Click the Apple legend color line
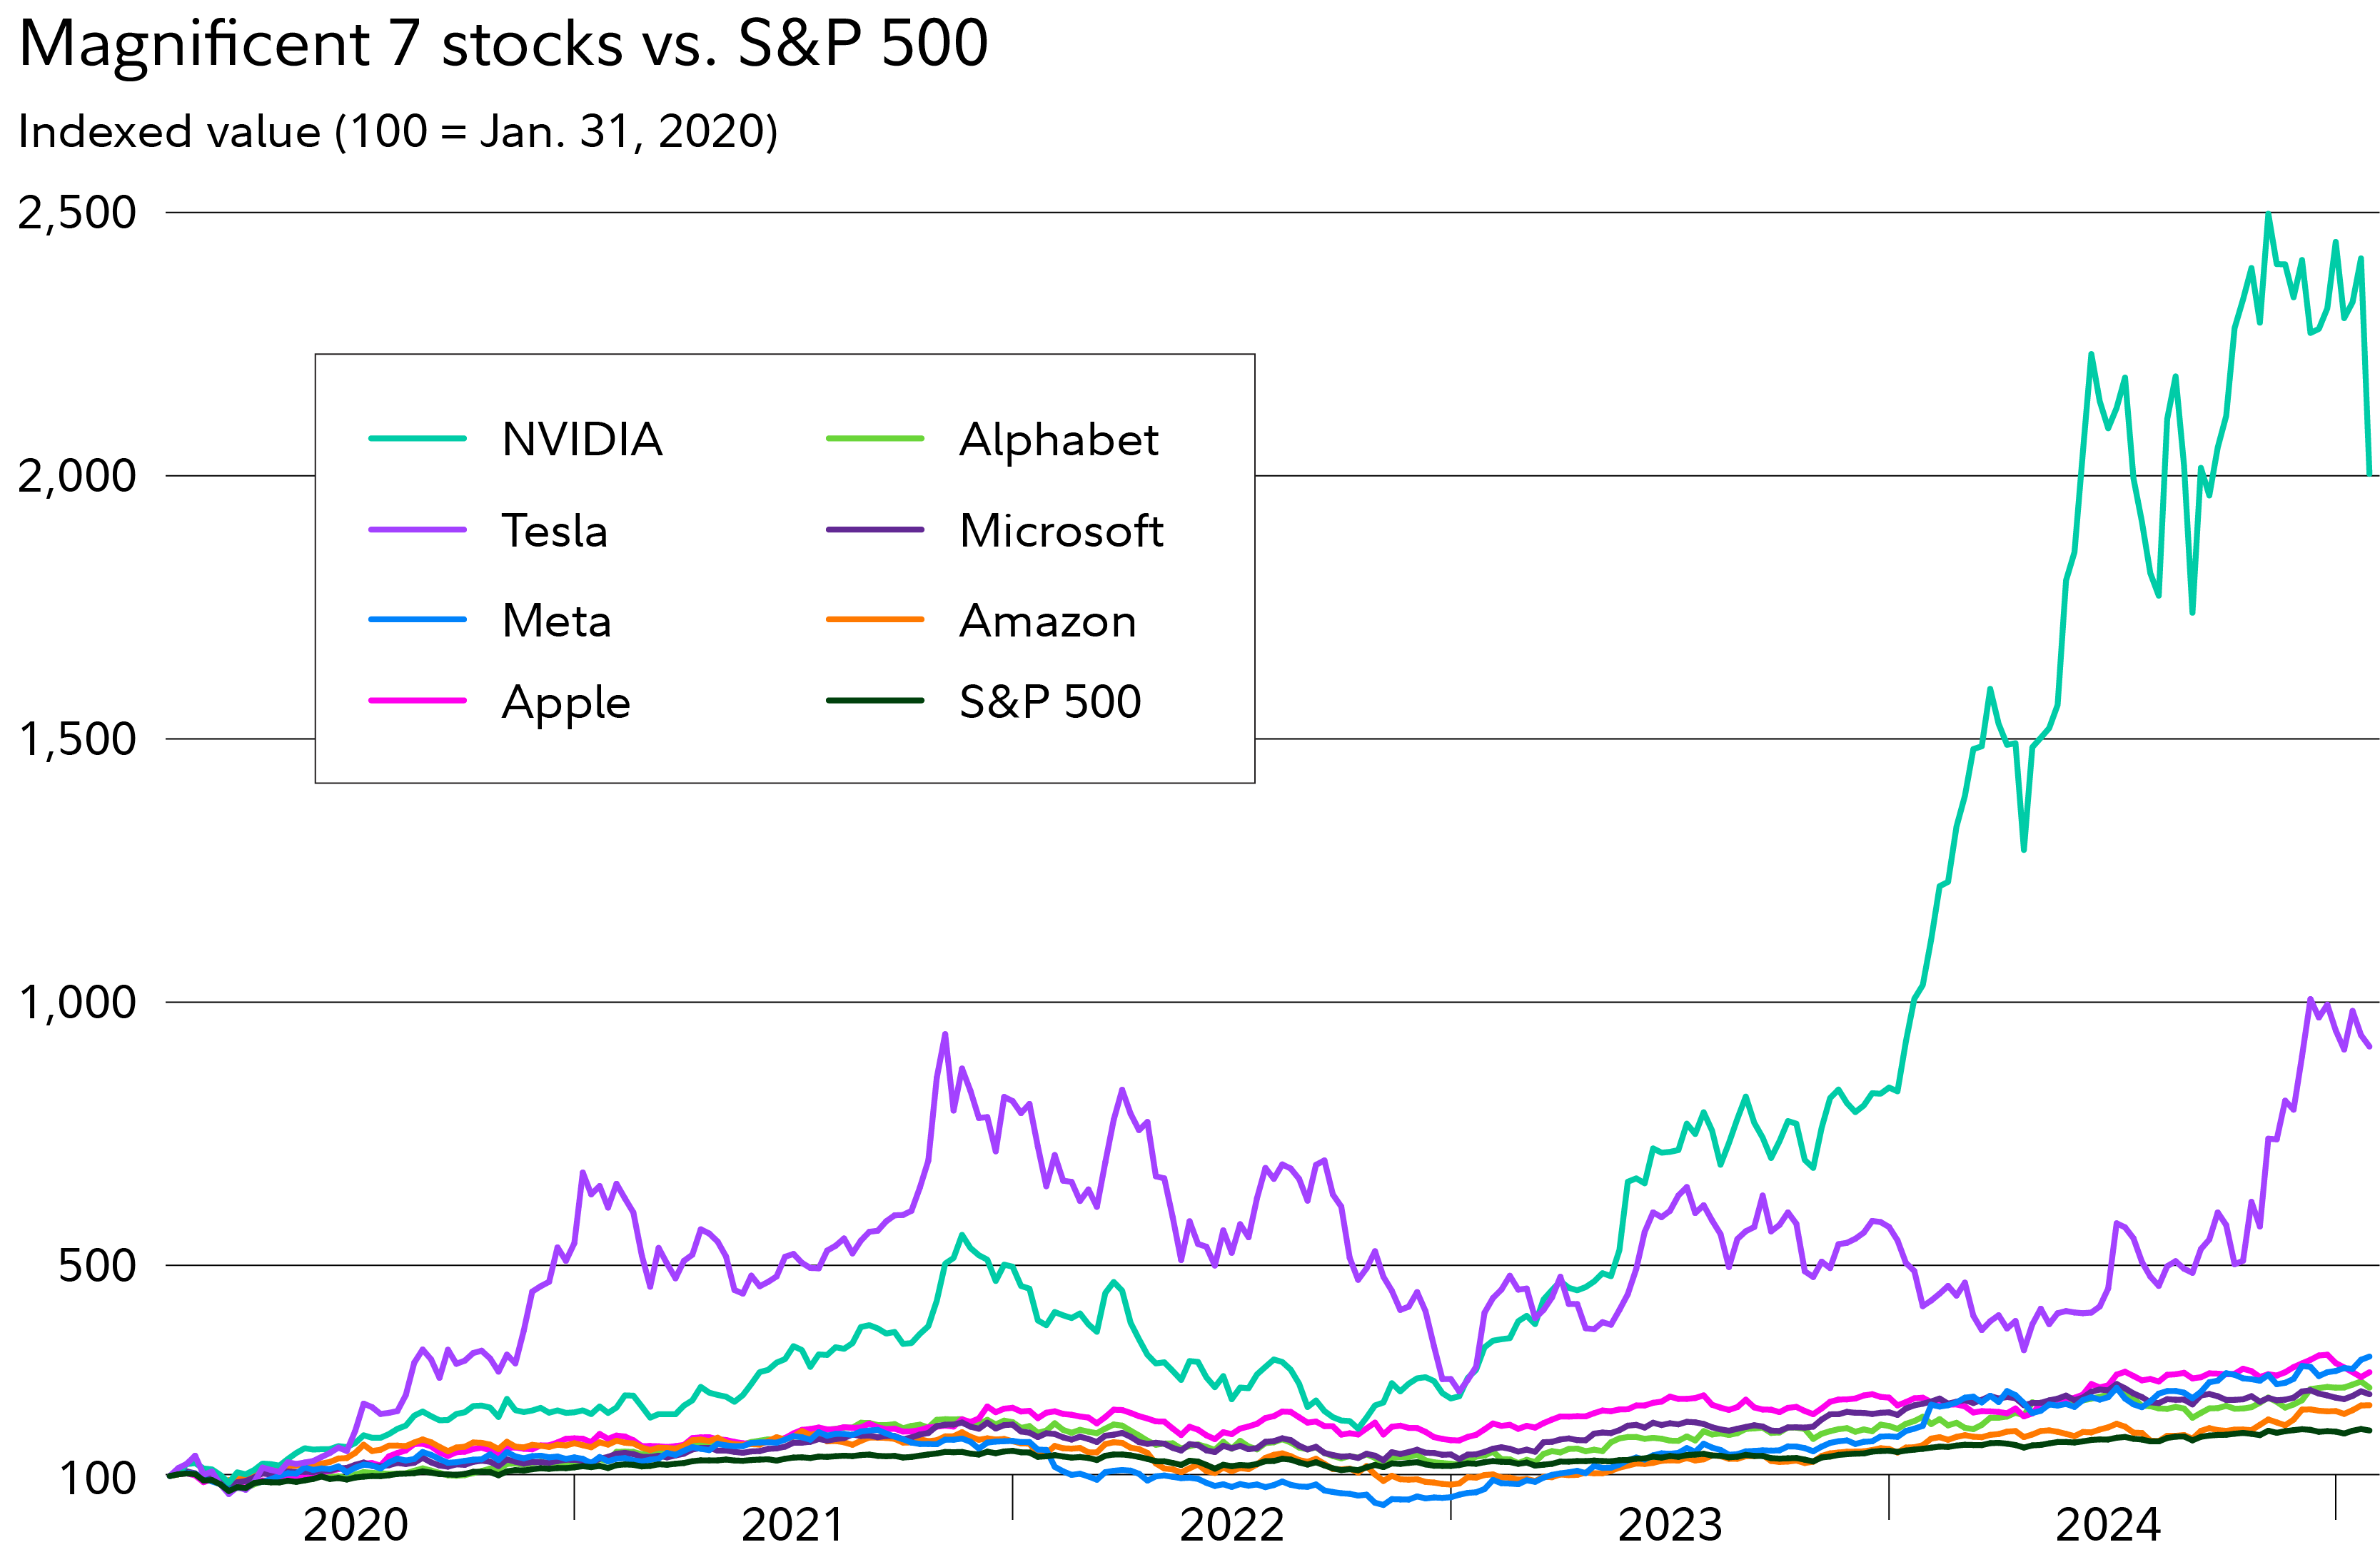The height and width of the screenshot is (1567, 2380). 417,701
